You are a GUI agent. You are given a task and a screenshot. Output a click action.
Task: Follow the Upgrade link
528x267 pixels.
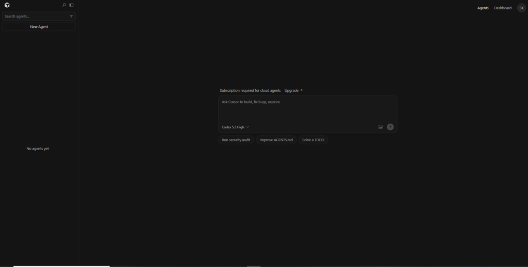click(291, 90)
